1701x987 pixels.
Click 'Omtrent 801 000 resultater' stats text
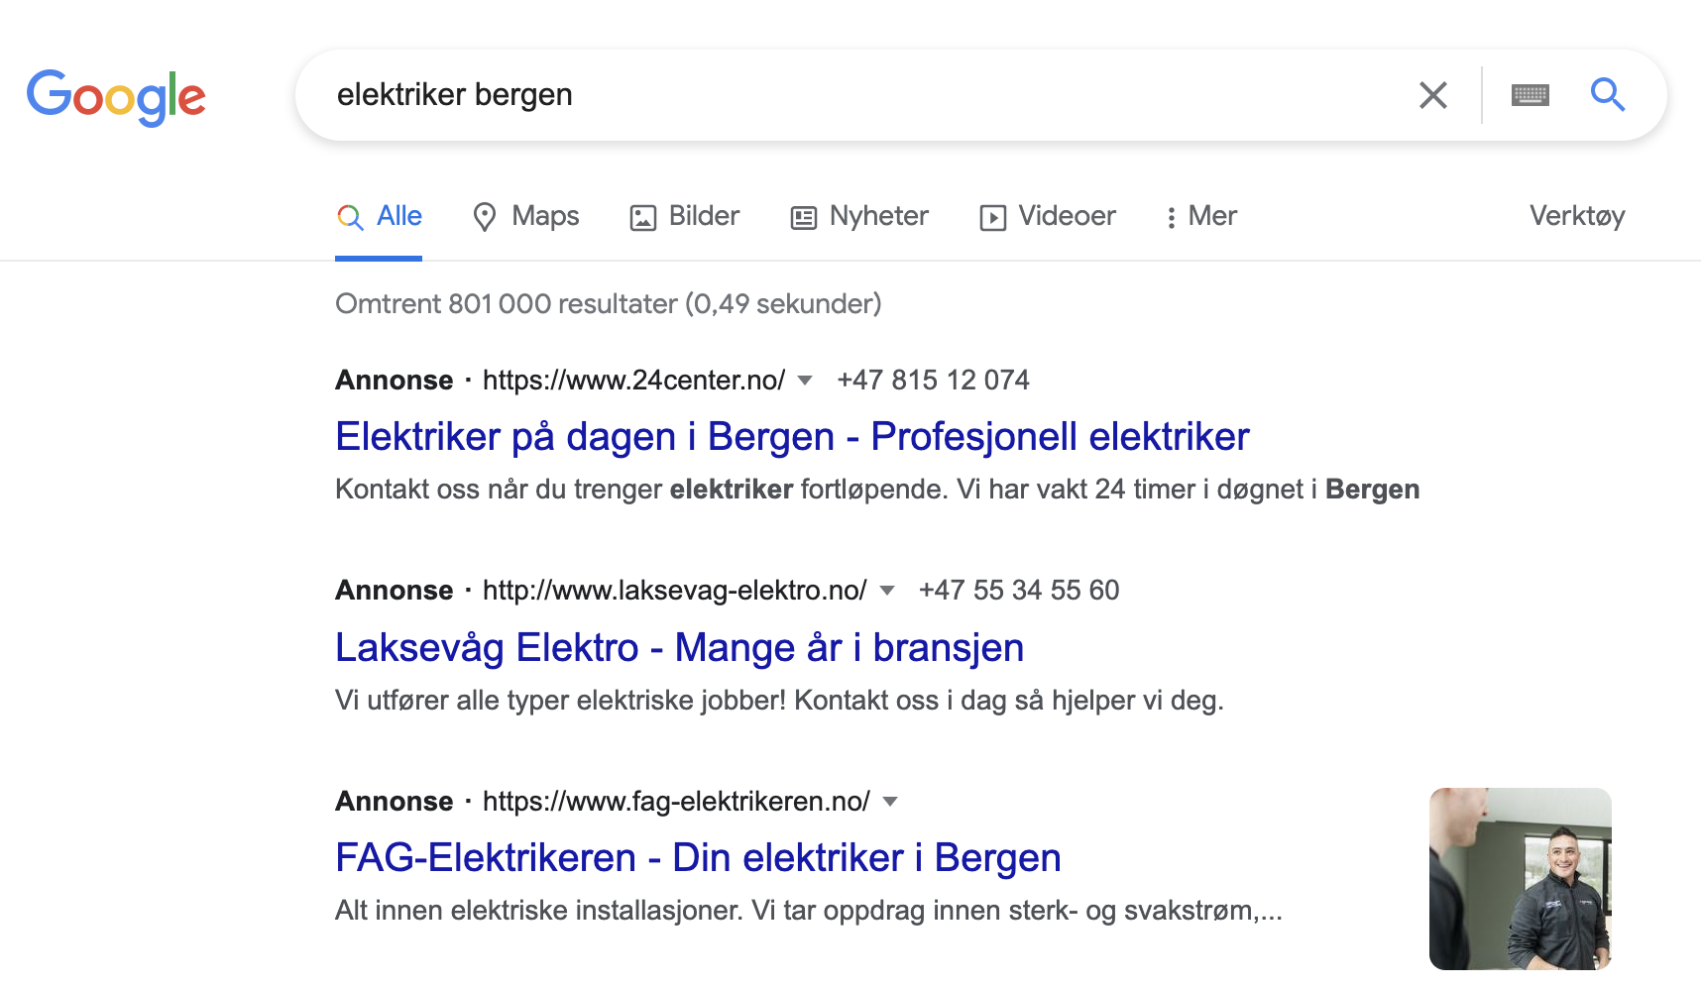tap(608, 304)
